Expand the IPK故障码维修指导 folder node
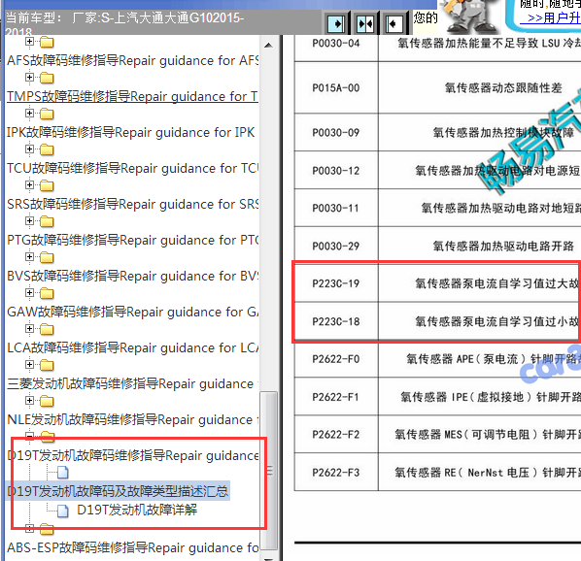Viewport: 581px width, 561px height. coord(30,113)
